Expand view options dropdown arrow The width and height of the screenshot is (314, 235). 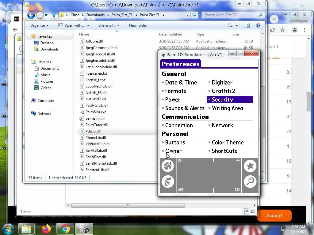[x=237, y=25]
